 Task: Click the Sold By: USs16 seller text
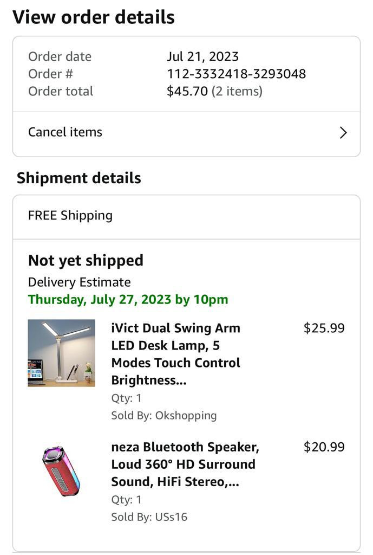[149, 517]
